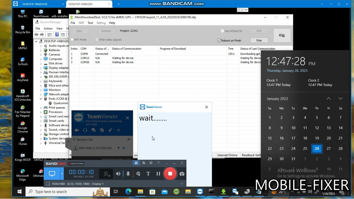
Task: Collapse the TeamViewer Session list section
Action: (x=74, y=140)
